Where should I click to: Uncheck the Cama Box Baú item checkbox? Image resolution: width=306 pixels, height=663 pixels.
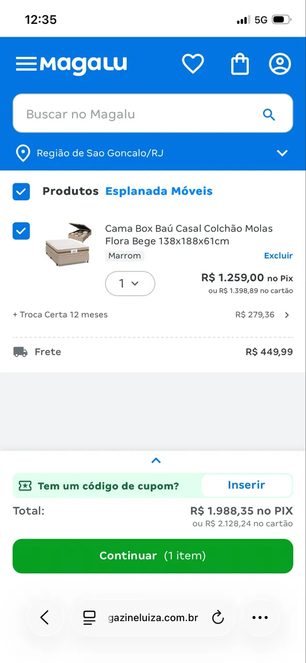tap(21, 231)
